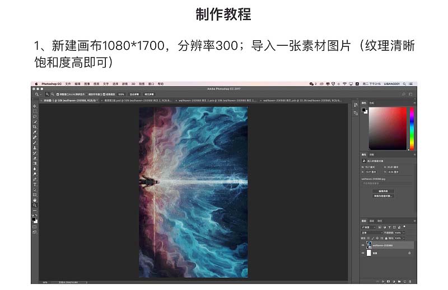
Task: Open the Color panel flyout menu
Action: 414,103
